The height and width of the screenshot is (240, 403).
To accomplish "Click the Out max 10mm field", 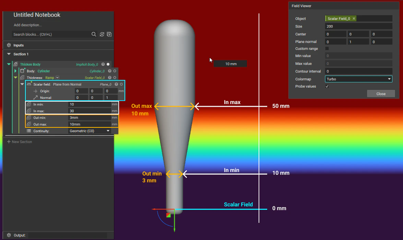I will [x=90, y=124].
